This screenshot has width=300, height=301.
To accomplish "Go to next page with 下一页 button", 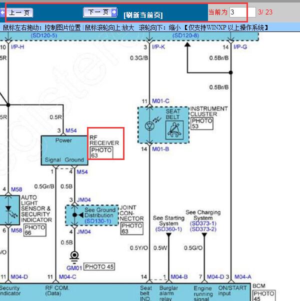I will [100, 12].
